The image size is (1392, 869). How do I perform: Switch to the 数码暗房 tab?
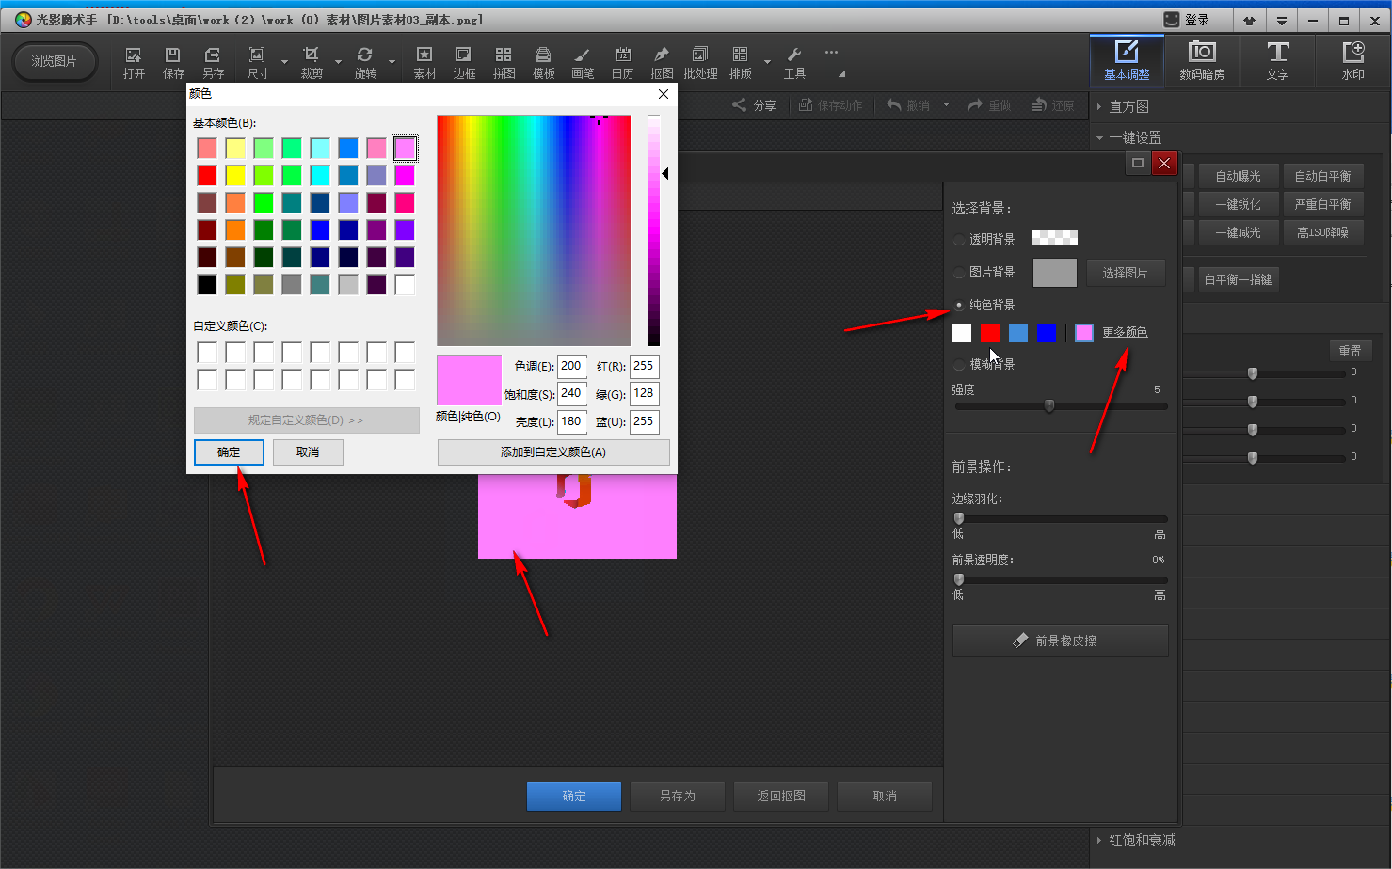1202,61
